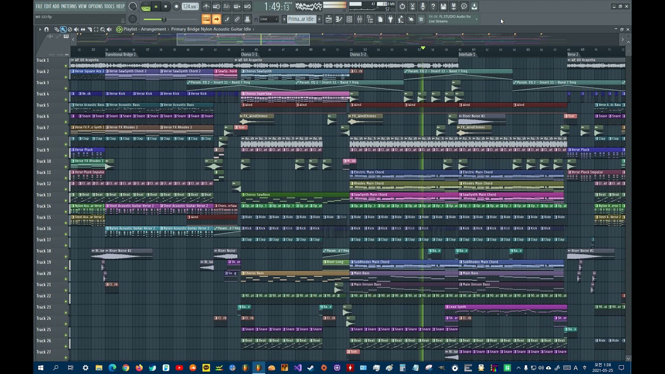Enable wait for input before playing
The width and height of the screenshot is (665, 374).
[217, 7]
